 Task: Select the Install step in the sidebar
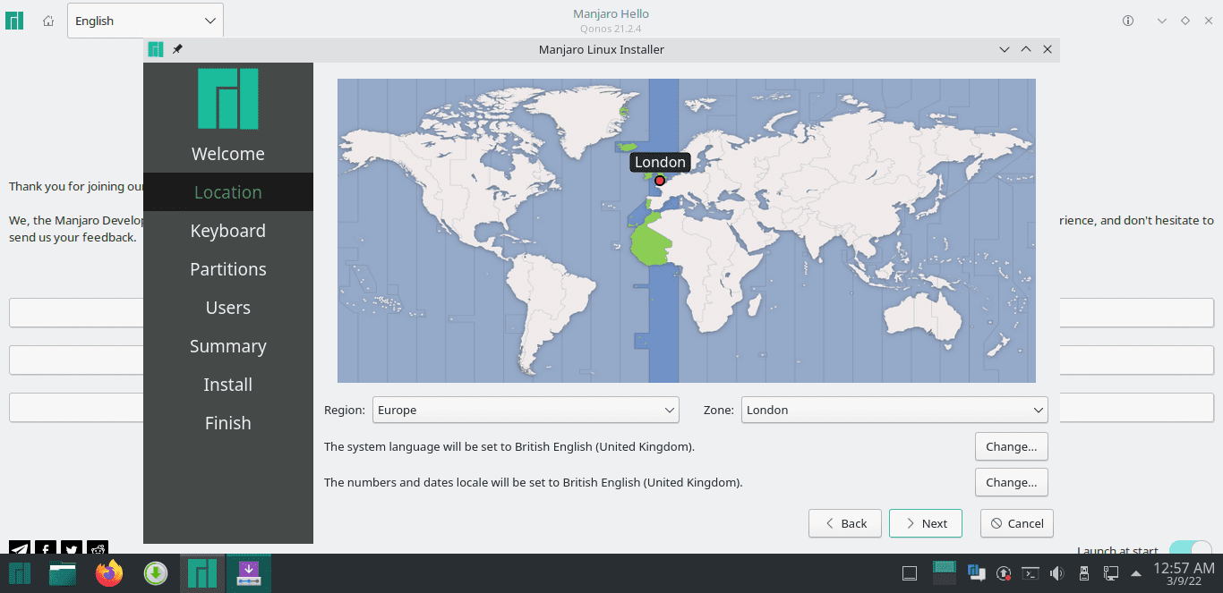228,385
